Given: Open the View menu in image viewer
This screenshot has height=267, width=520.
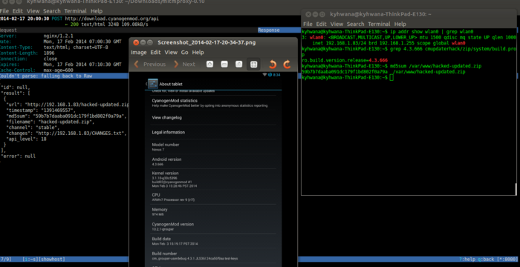Looking at the screenshot, I should [171, 53].
